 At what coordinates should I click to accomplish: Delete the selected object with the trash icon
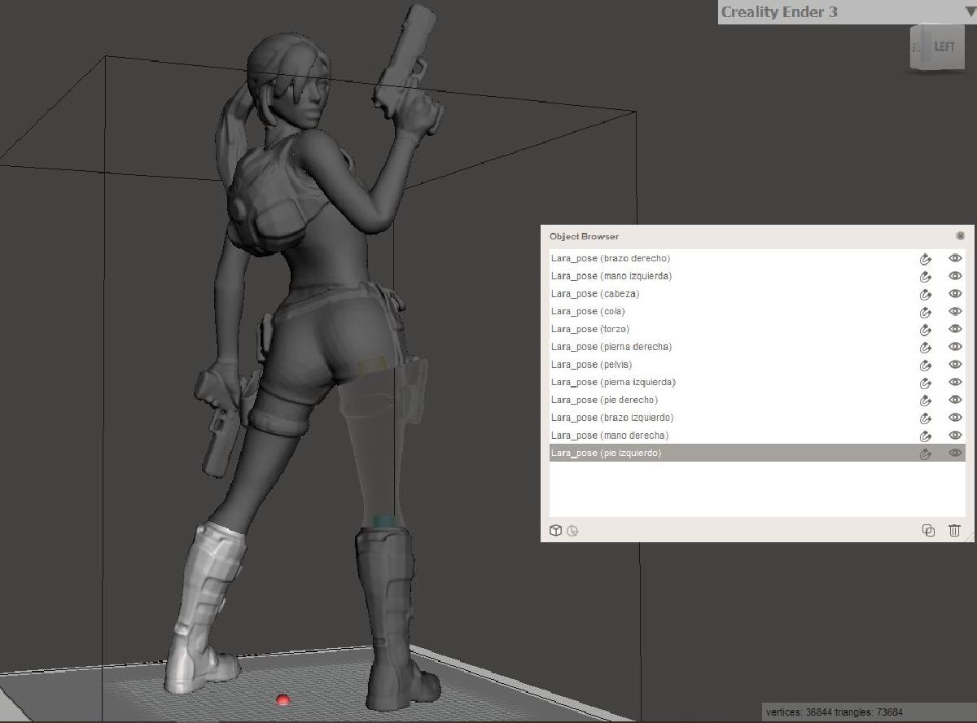[x=954, y=530]
